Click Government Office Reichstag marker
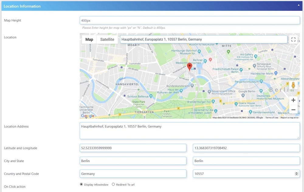 click(209, 92)
